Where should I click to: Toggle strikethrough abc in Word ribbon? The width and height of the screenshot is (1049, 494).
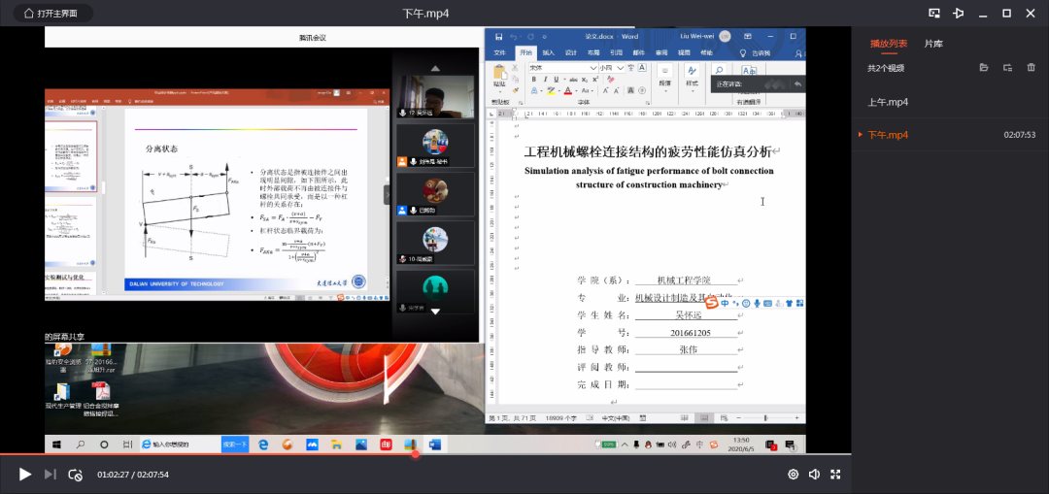[x=572, y=80]
